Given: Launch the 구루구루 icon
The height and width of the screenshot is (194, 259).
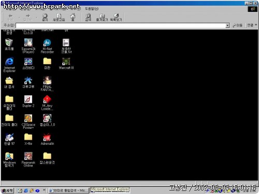Looking at the screenshot, I should click(28, 82).
